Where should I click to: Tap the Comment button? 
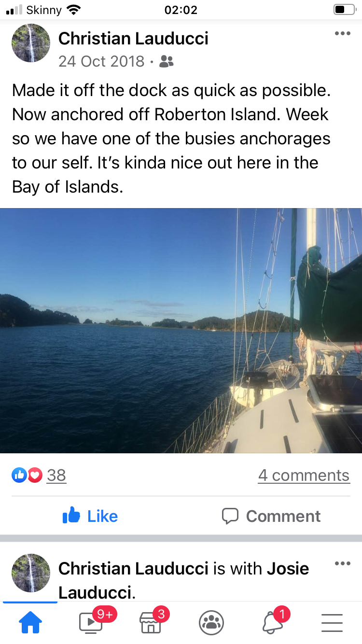point(271,516)
